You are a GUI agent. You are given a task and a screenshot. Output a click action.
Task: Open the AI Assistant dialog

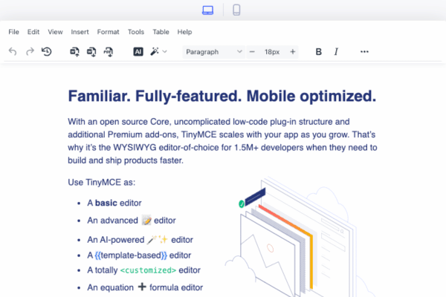point(138,52)
